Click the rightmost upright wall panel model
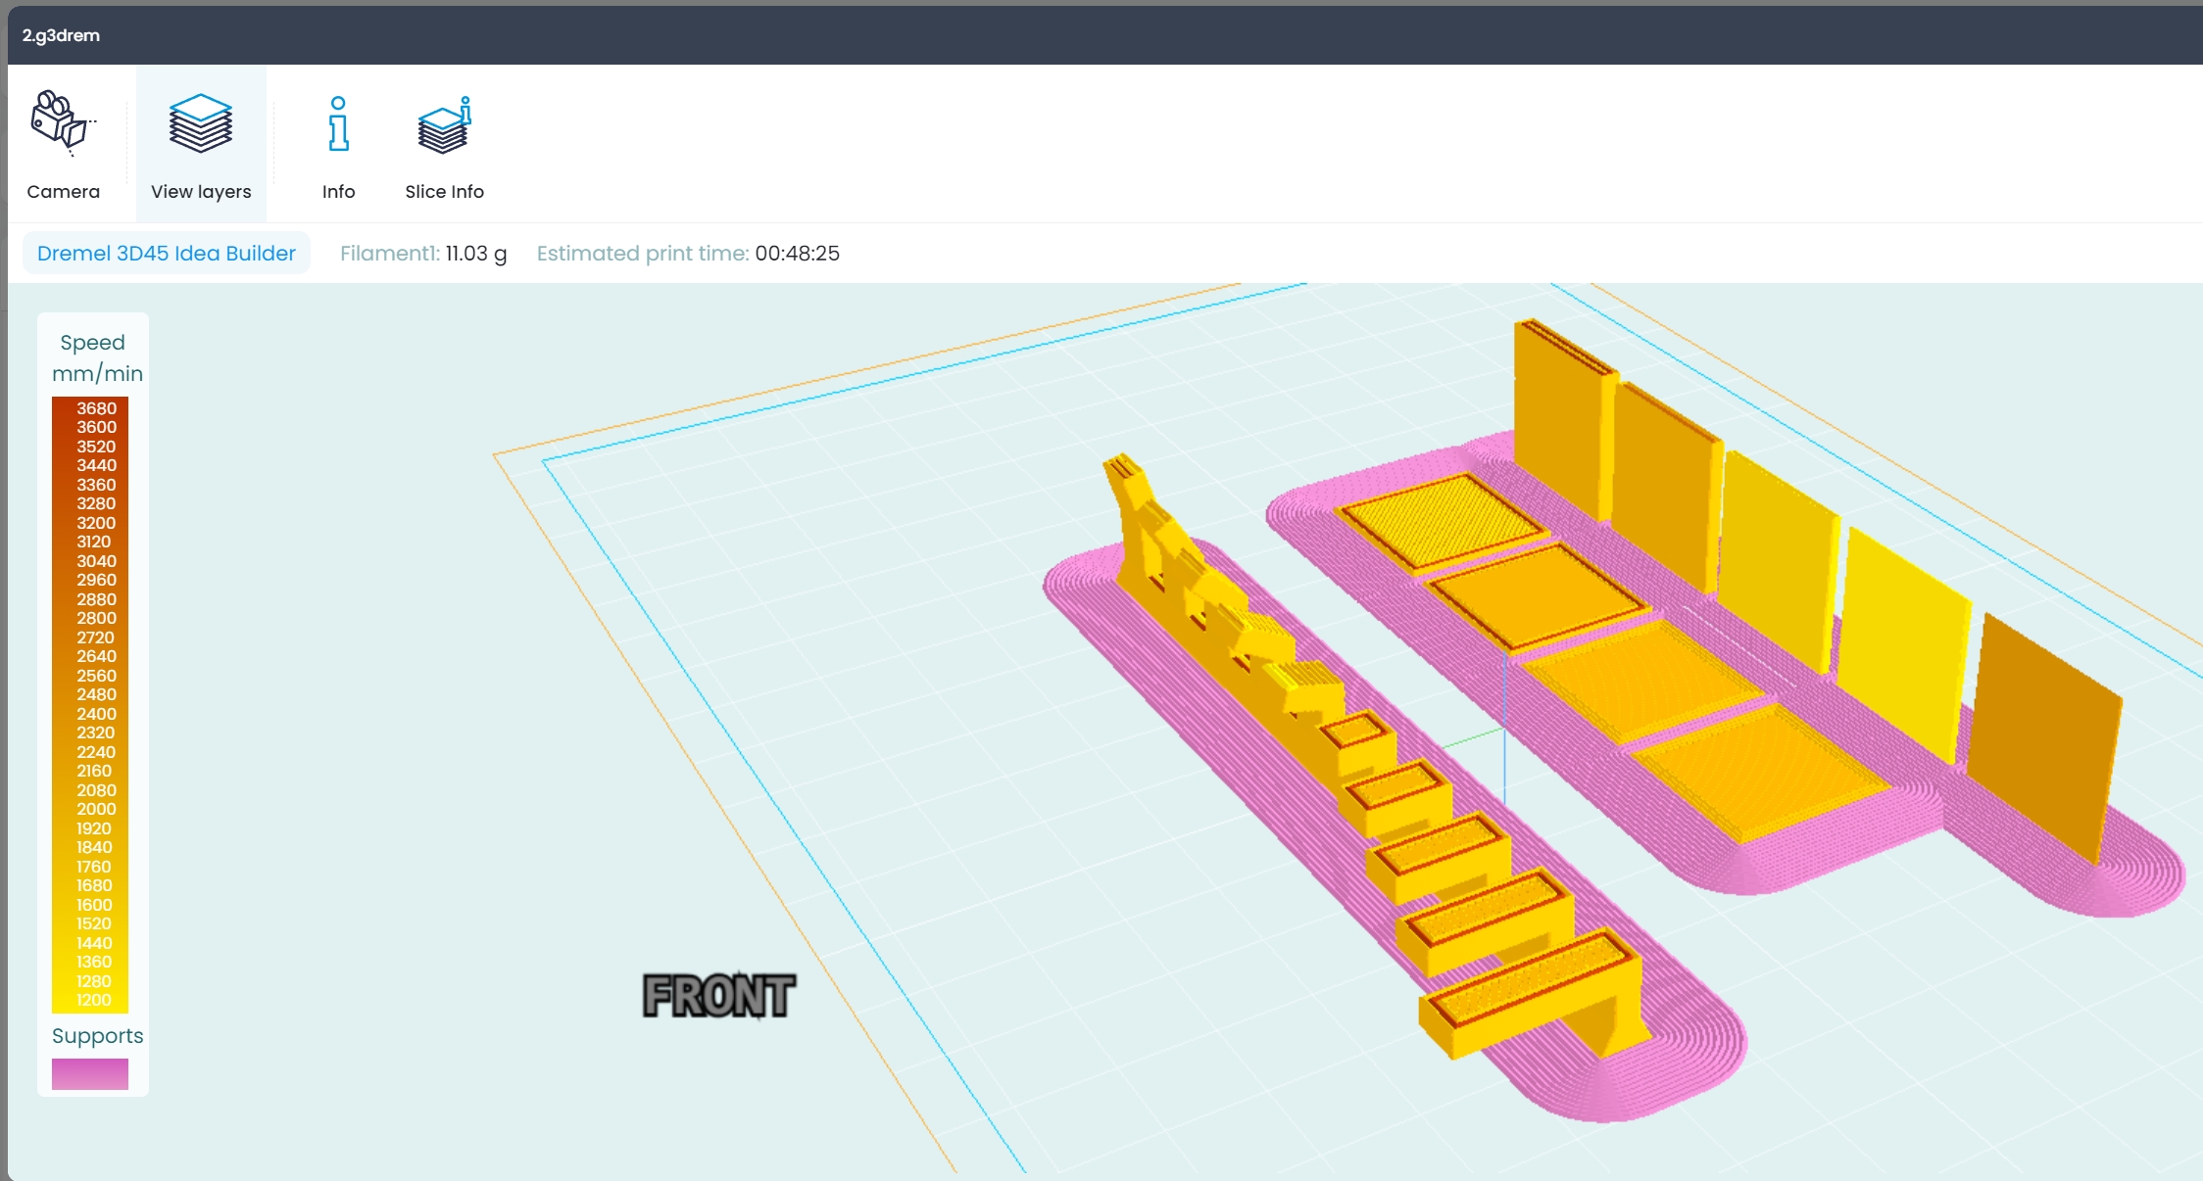This screenshot has width=2203, height=1181. click(x=2043, y=739)
